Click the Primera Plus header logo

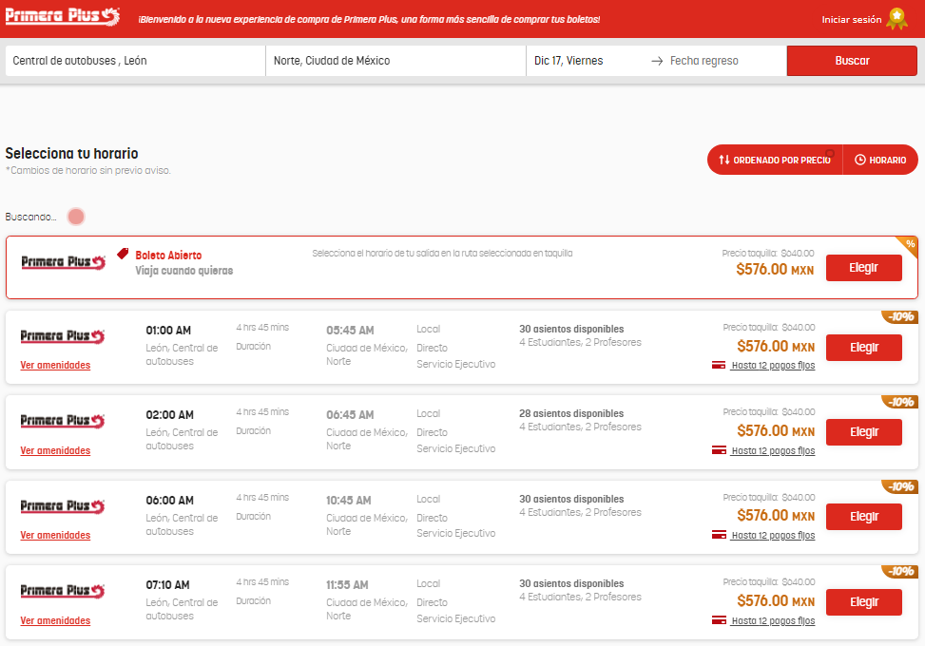coord(62,16)
